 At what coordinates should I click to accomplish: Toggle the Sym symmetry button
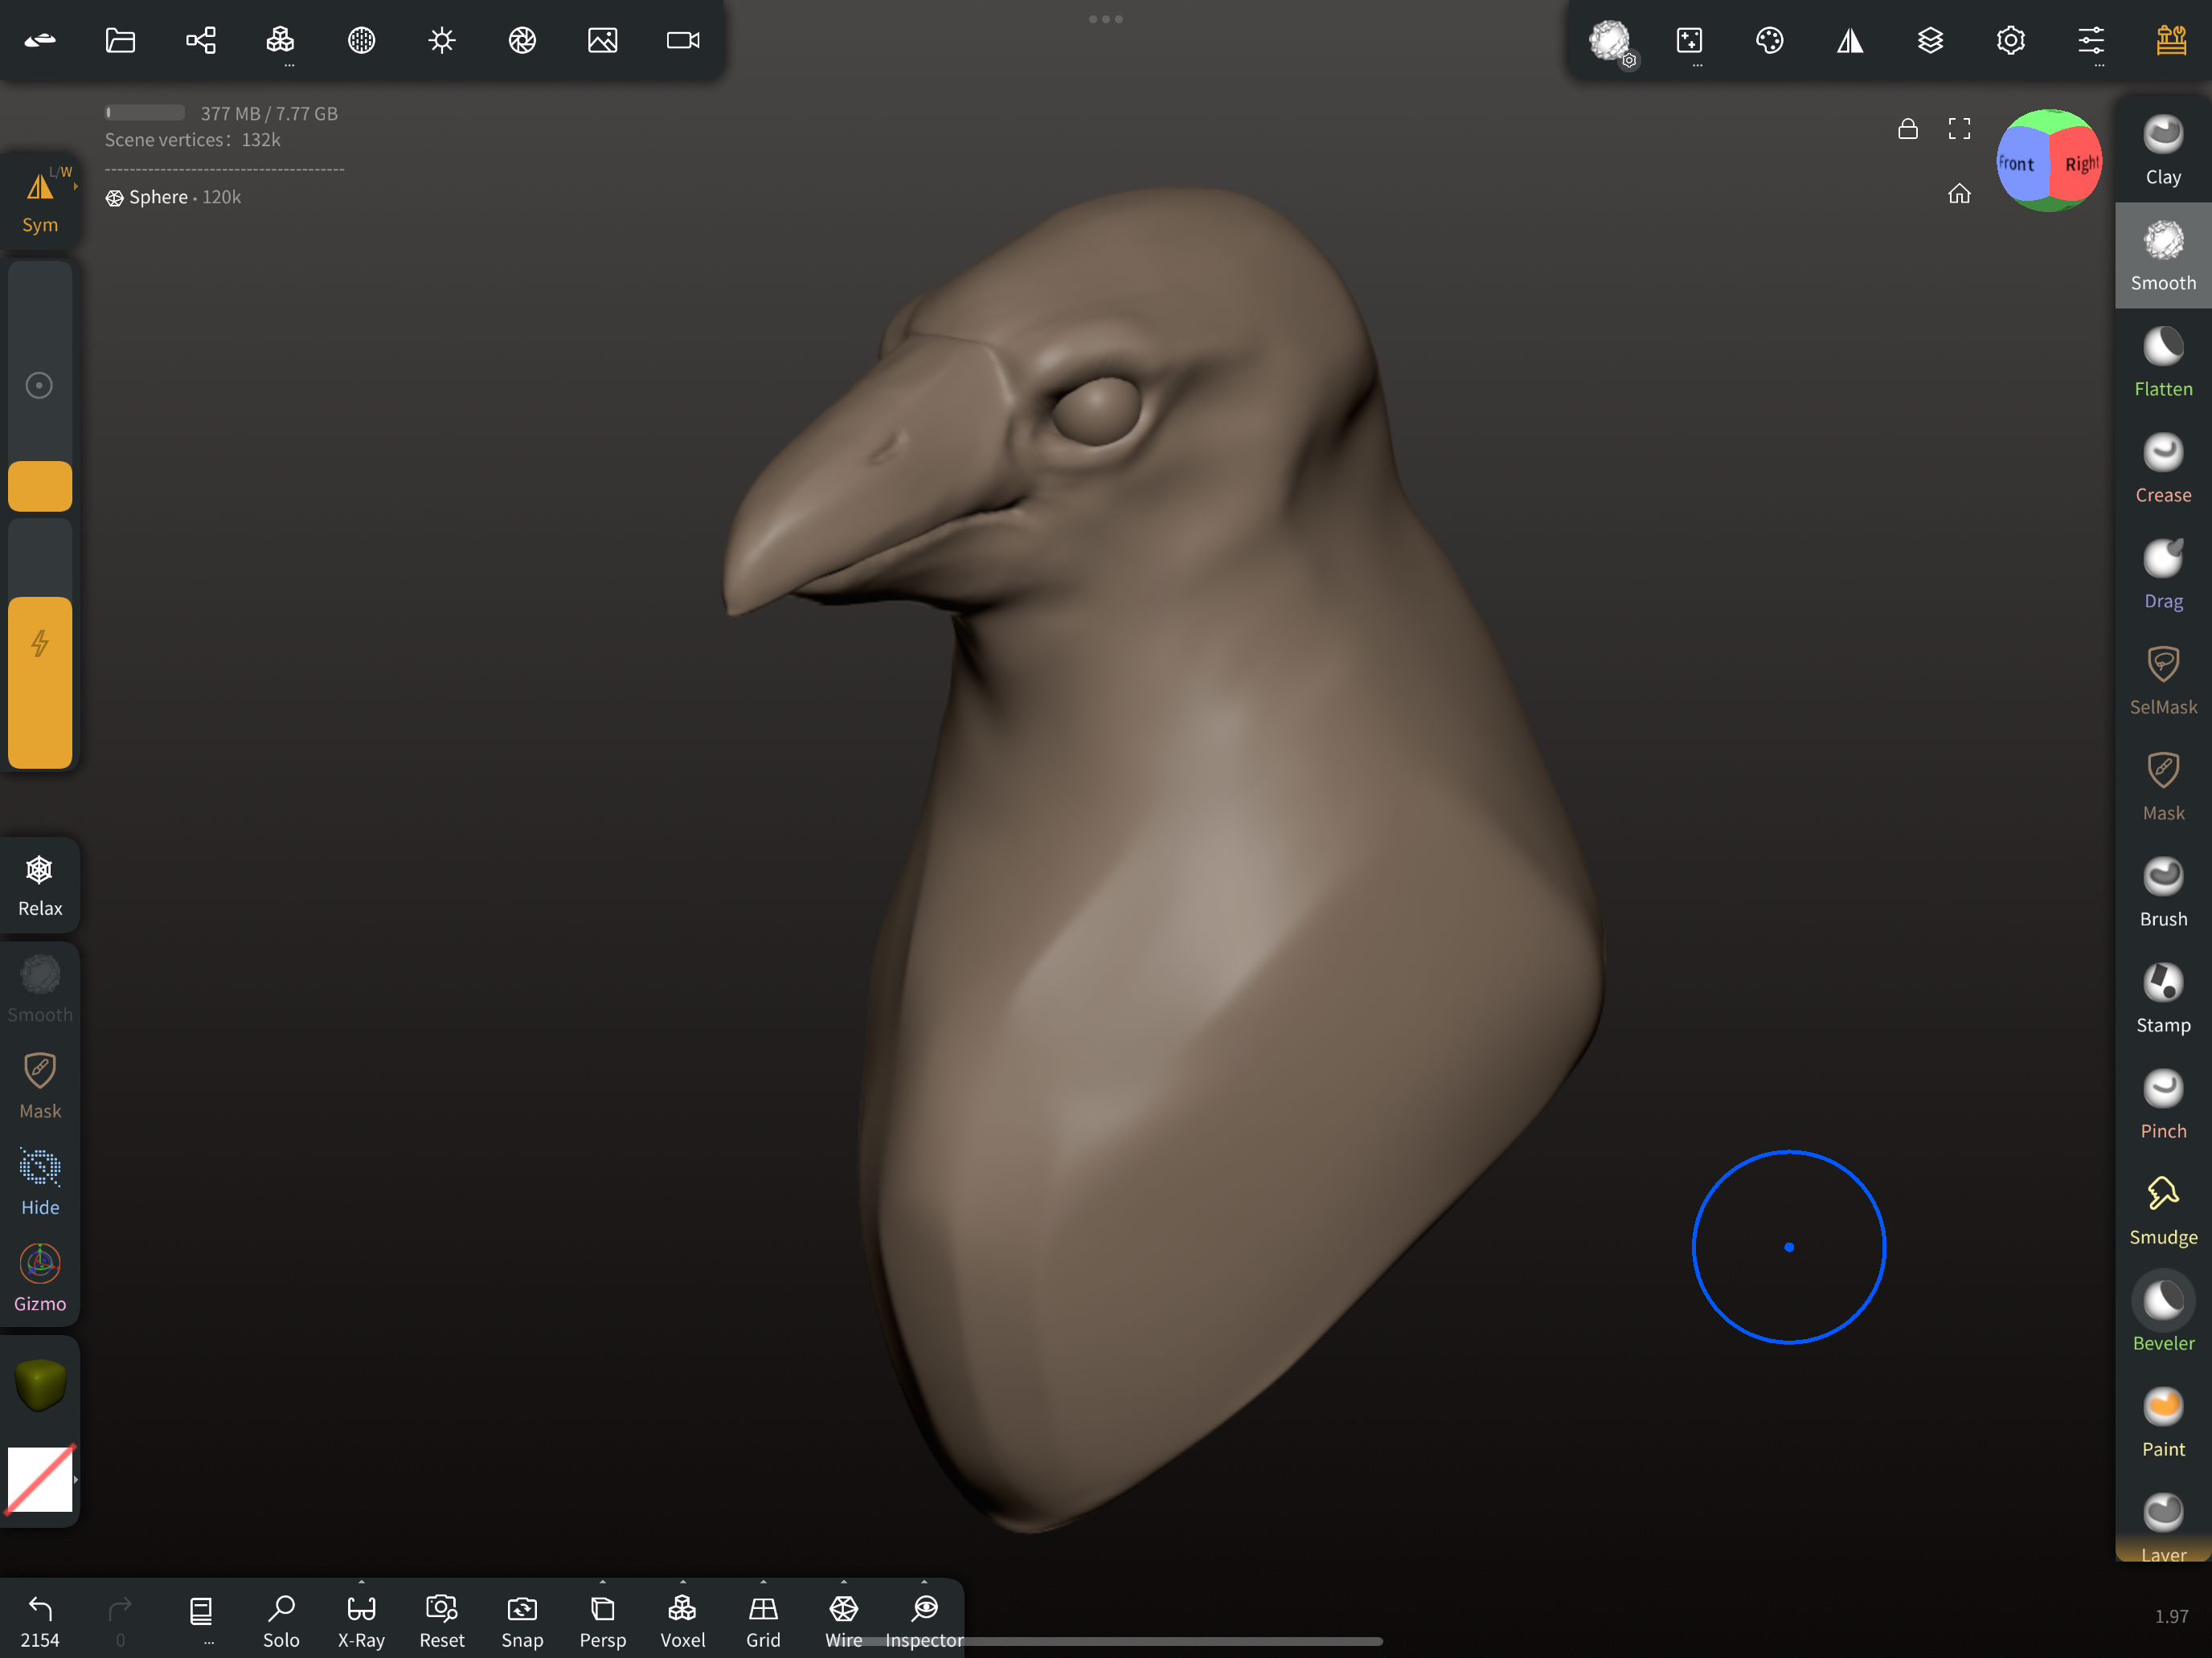click(40, 200)
